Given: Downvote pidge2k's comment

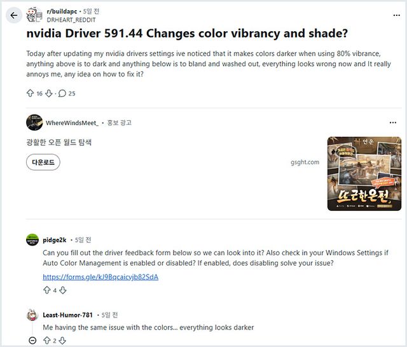Looking at the screenshot, I should tap(63, 290).
